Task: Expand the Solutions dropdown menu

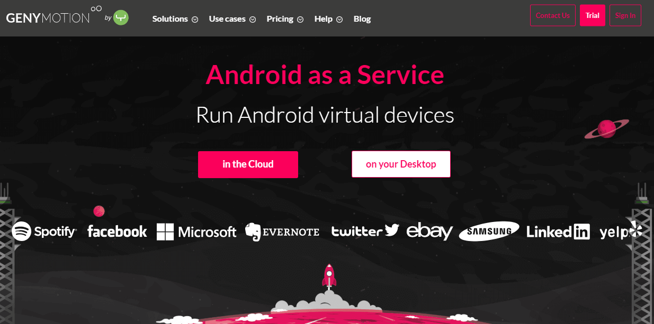Action: coord(175,19)
